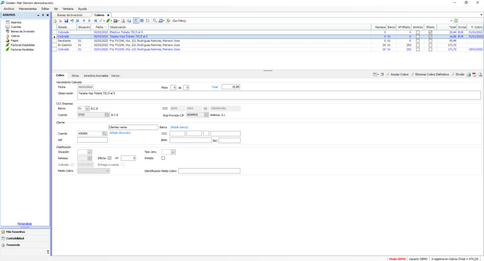Go to last record icon
484x261 pixels.
[95, 21]
